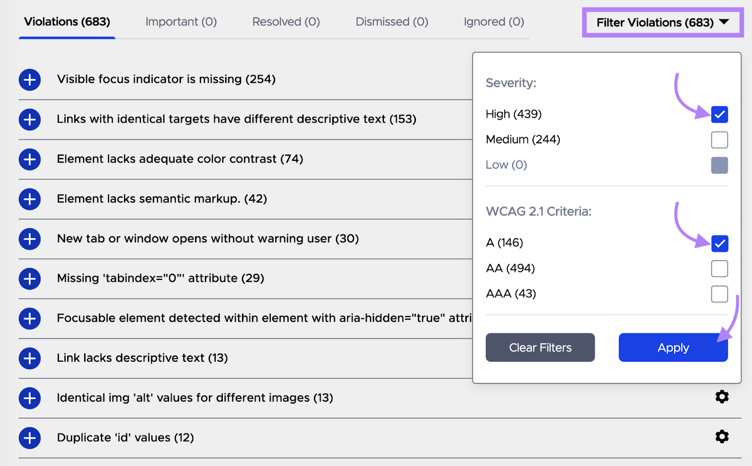The width and height of the screenshot is (752, 466).
Task: Click the 'A (146)' label
Action: [x=504, y=243]
